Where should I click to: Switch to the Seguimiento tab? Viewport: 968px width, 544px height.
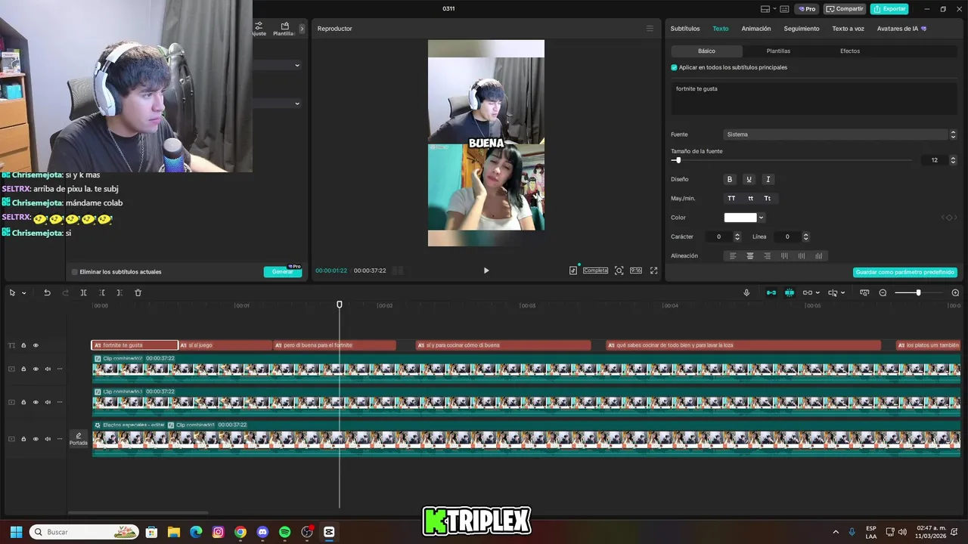point(802,29)
